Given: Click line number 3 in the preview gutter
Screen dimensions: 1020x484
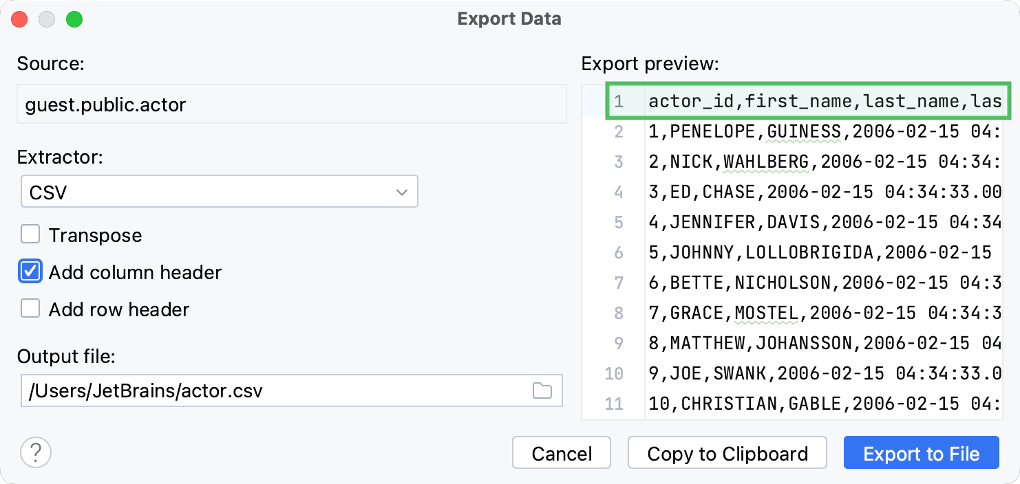Looking at the screenshot, I should point(618,162).
